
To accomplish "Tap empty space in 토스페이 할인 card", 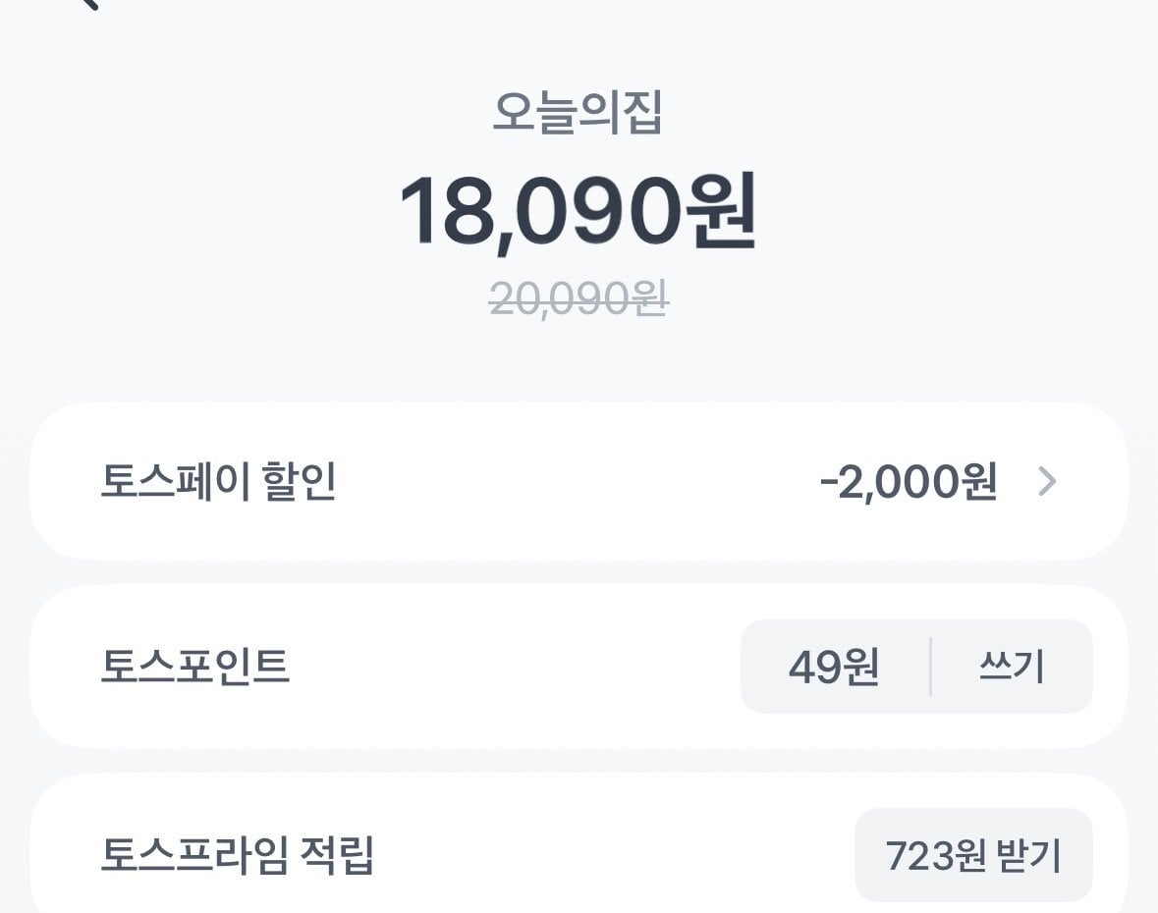I will 576,481.
